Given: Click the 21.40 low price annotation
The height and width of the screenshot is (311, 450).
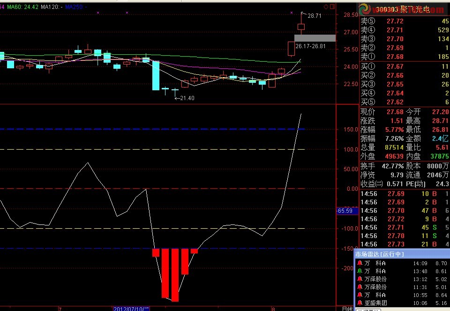Looking at the screenshot, I should click(x=187, y=98).
